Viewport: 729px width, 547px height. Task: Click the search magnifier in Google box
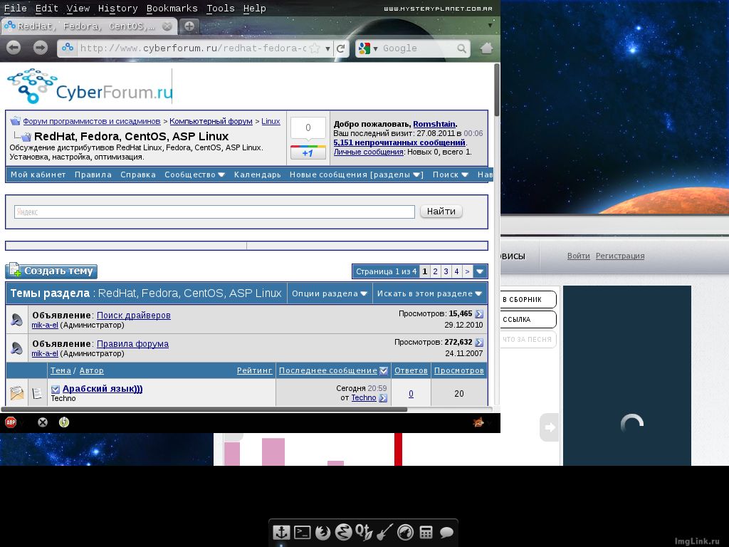point(461,48)
